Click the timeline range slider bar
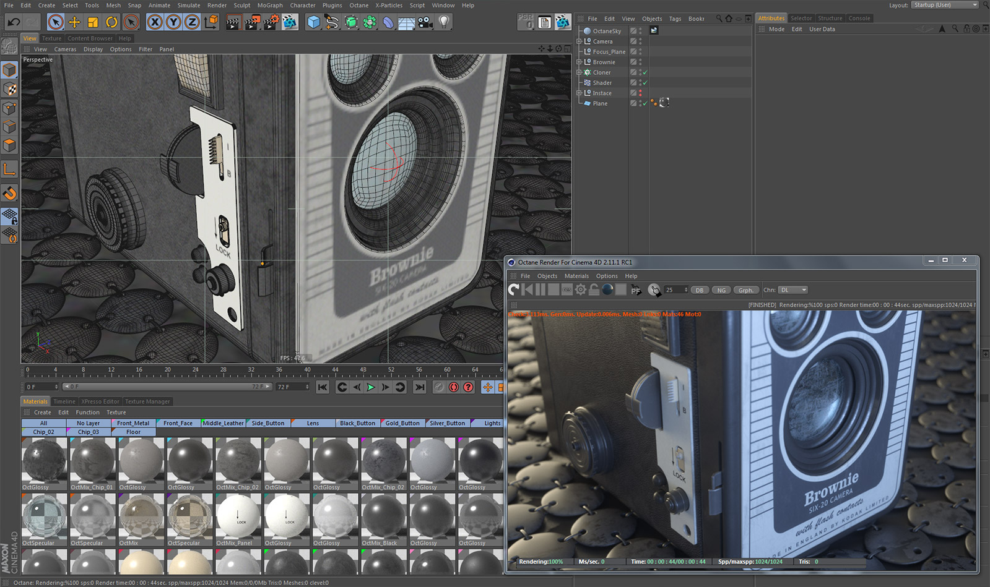Screen dimensions: 990x587 click(x=167, y=387)
